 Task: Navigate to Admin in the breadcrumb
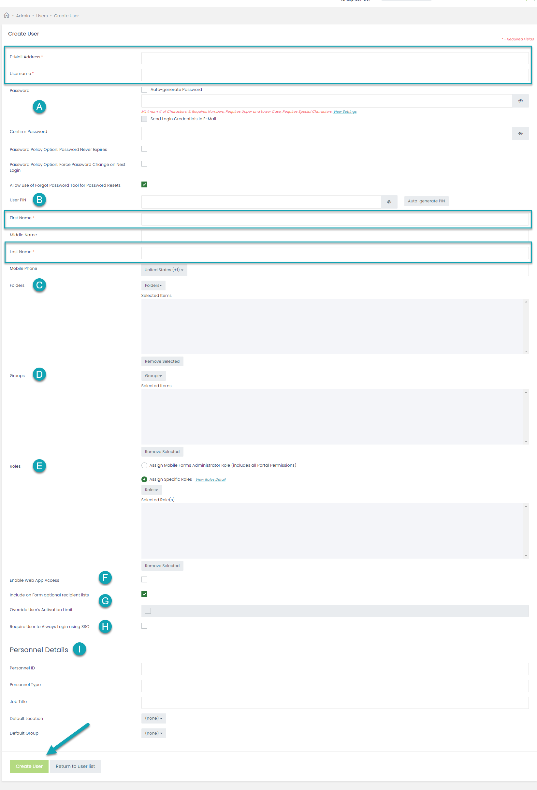point(23,16)
